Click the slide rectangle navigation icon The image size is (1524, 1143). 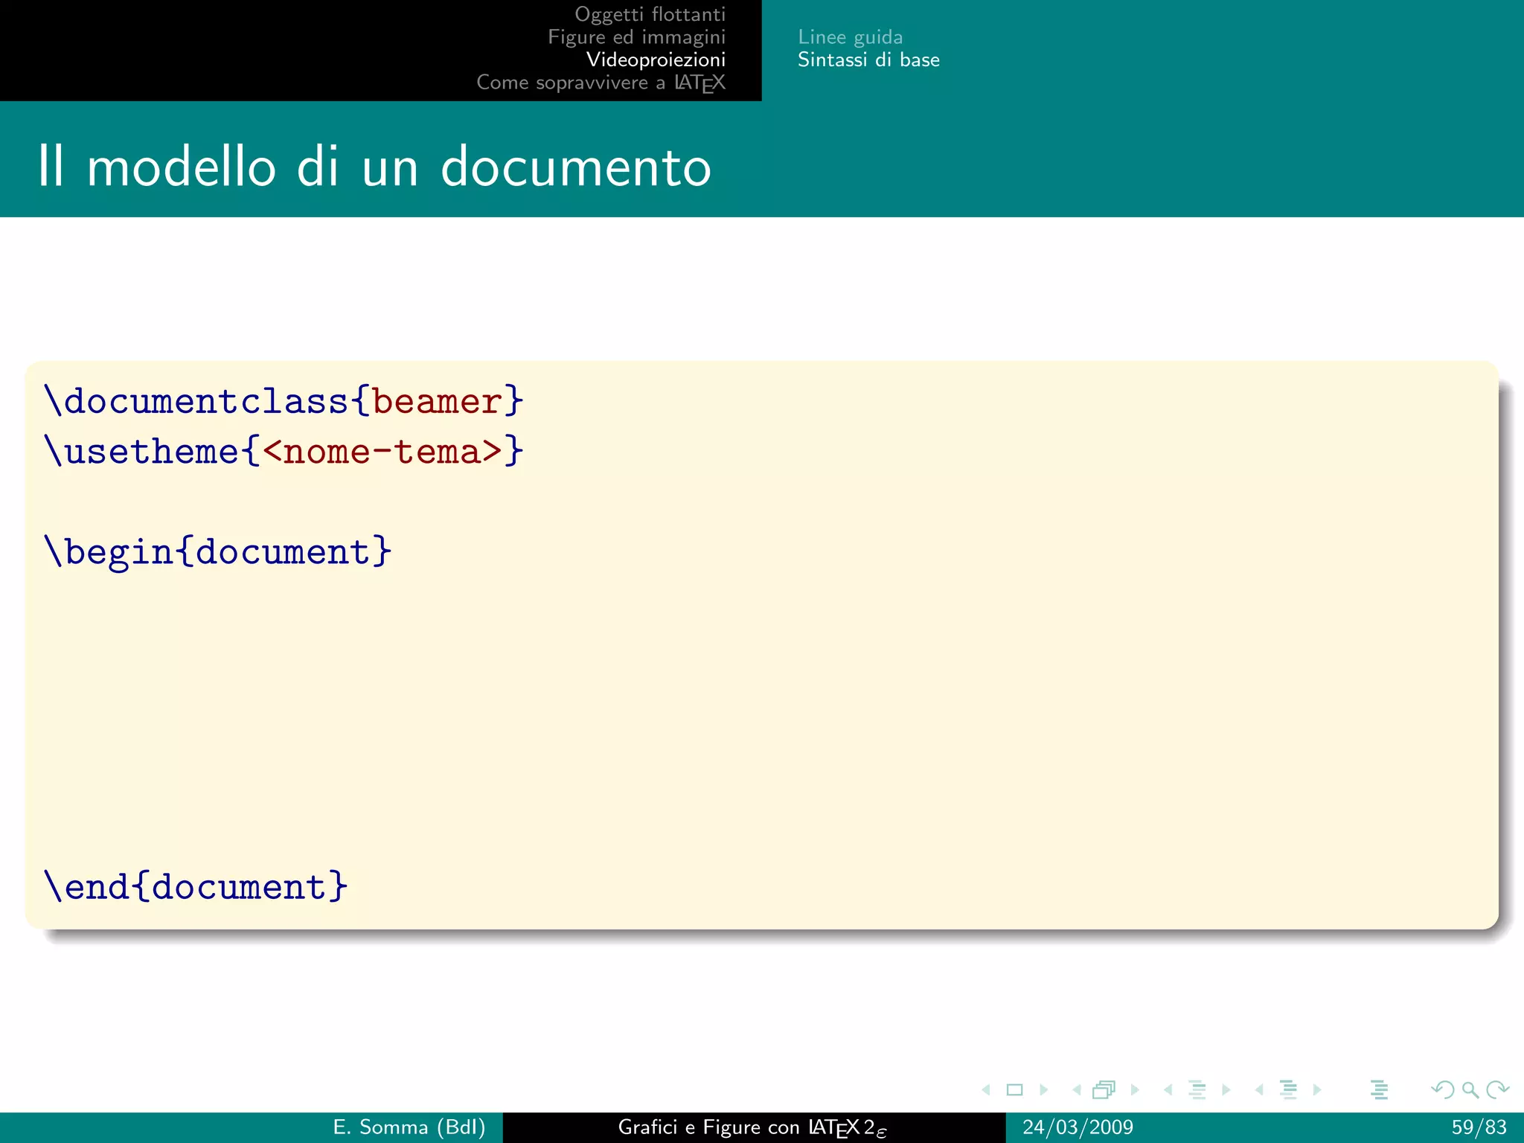coord(1014,1090)
